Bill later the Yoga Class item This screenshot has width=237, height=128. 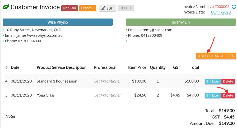[x=213, y=95]
